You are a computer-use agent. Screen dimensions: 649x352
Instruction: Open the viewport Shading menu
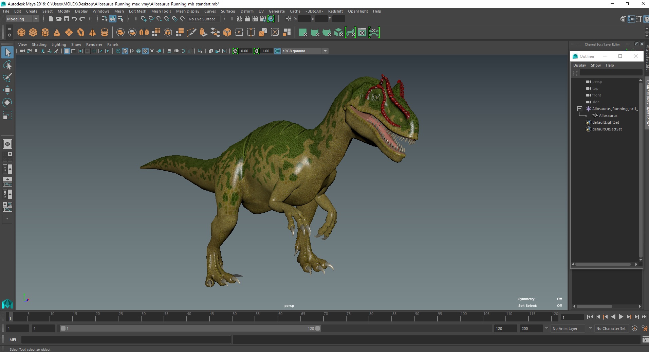pos(39,45)
